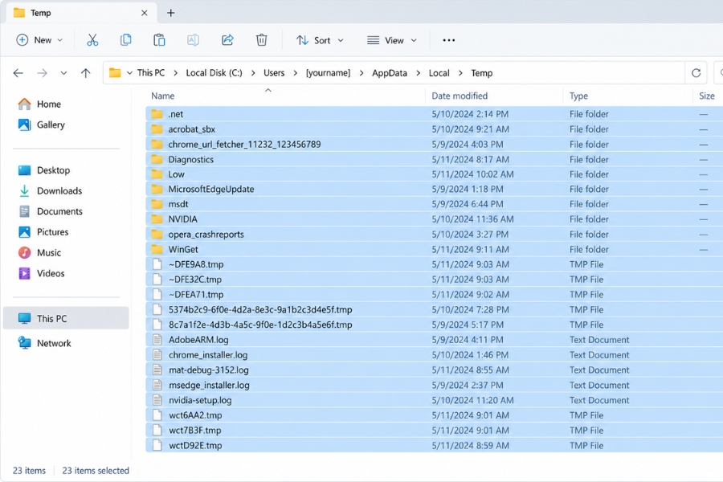Open the View dropdown menu
This screenshot has height=482, width=723.
[x=392, y=40]
